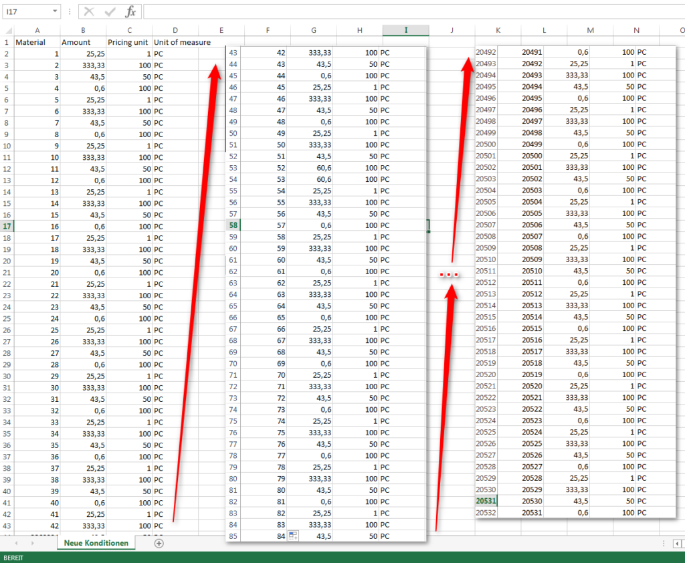Screen dimensions: 685x563
Task: Select the highlighted column I header
Action: tap(406, 30)
